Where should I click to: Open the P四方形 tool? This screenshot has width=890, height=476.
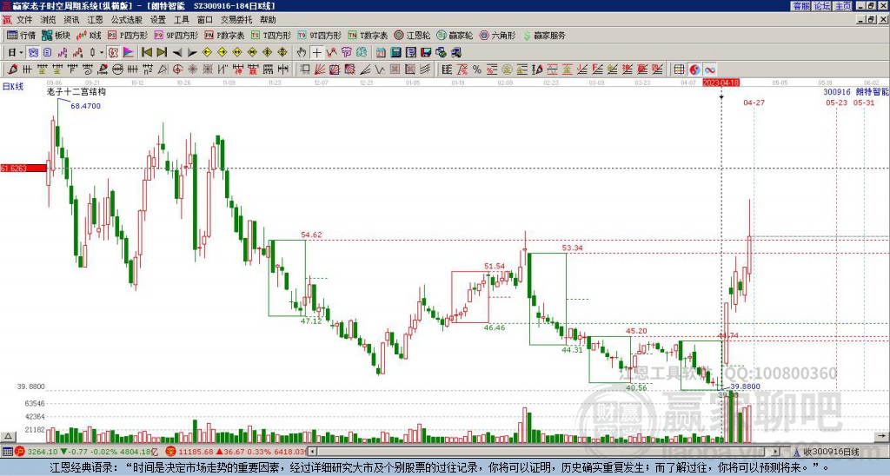pos(128,35)
